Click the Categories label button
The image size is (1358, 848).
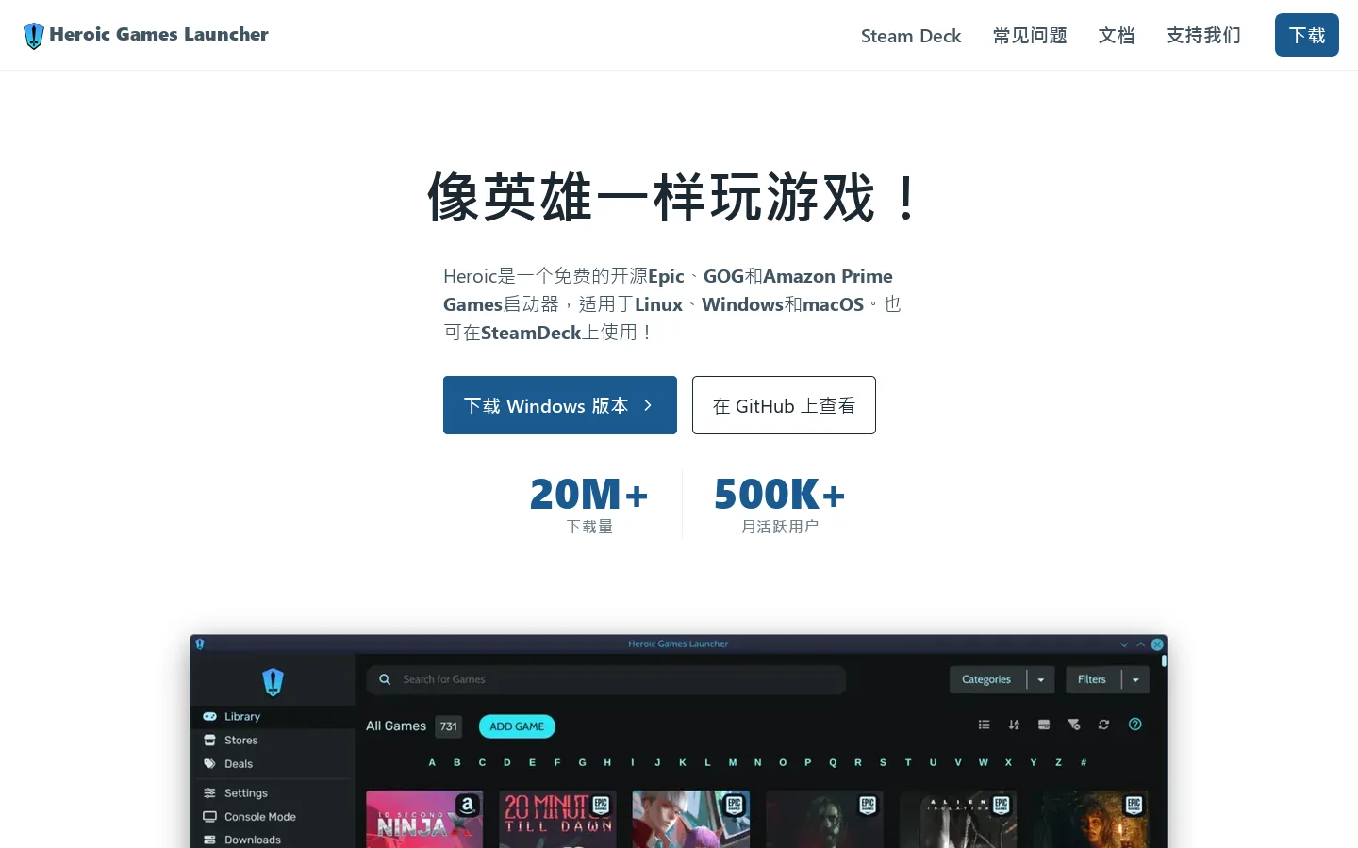987,680
